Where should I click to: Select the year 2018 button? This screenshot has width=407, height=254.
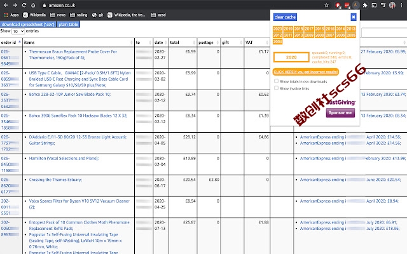click(x=298, y=29)
